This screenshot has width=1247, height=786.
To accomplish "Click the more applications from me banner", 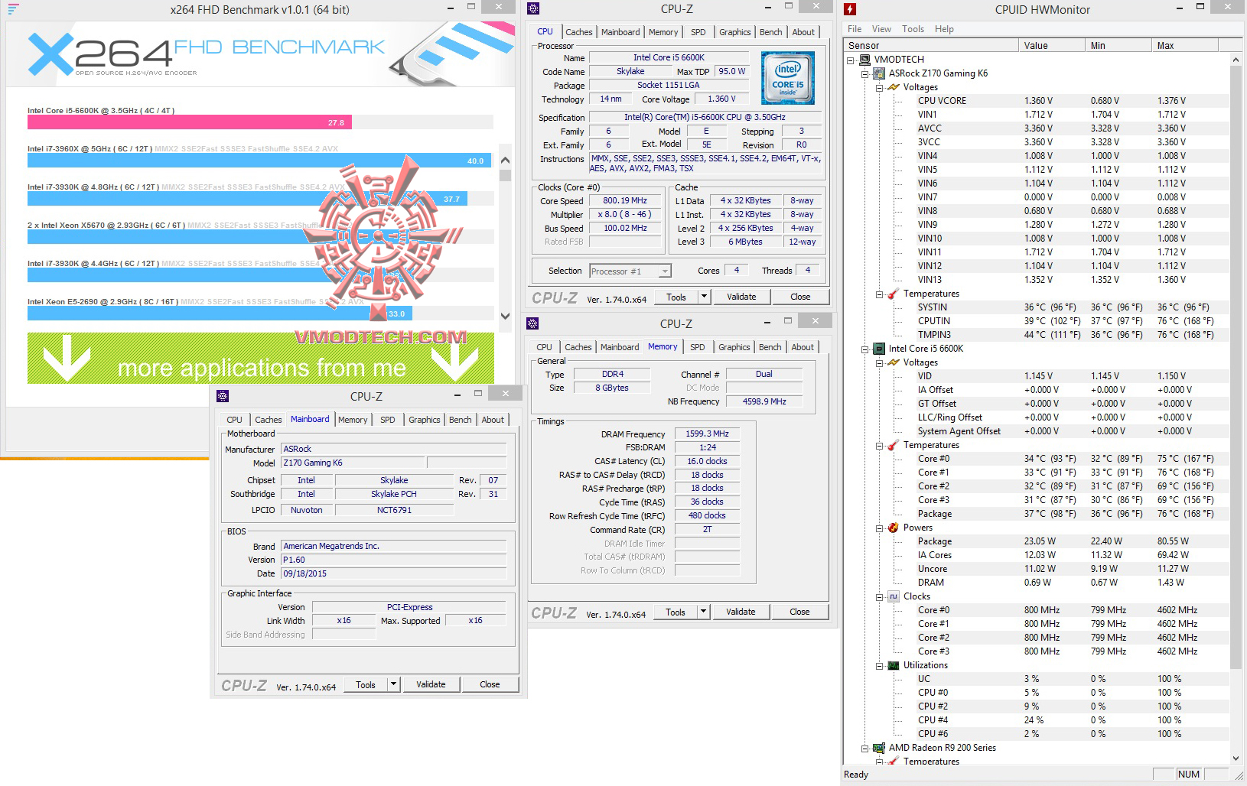I will pyautogui.click(x=261, y=358).
